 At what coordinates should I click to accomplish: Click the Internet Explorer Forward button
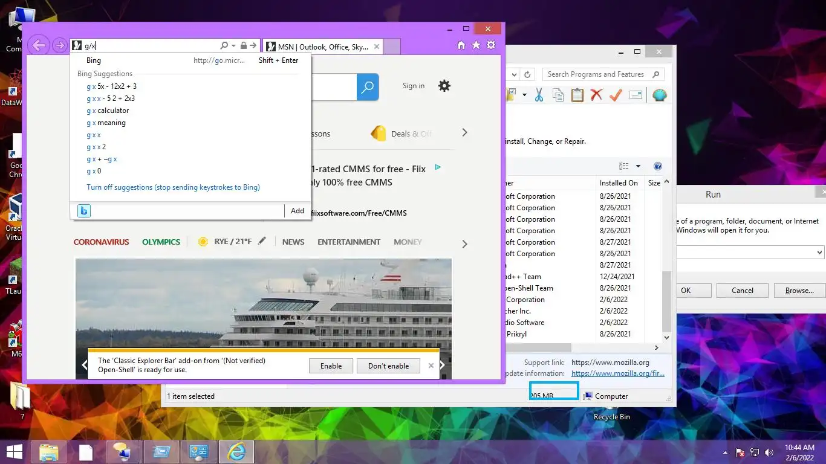click(x=59, y=45)
